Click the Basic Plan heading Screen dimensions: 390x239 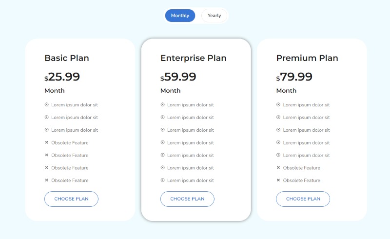click(67, 58)
